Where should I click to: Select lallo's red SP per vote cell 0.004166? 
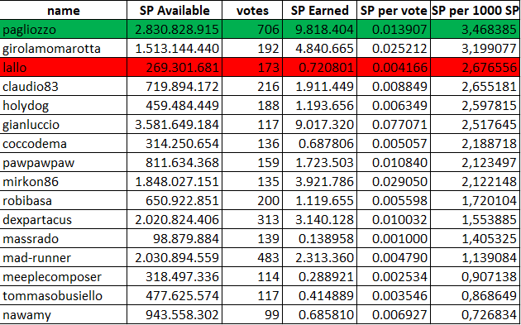(x=394, y=68)
